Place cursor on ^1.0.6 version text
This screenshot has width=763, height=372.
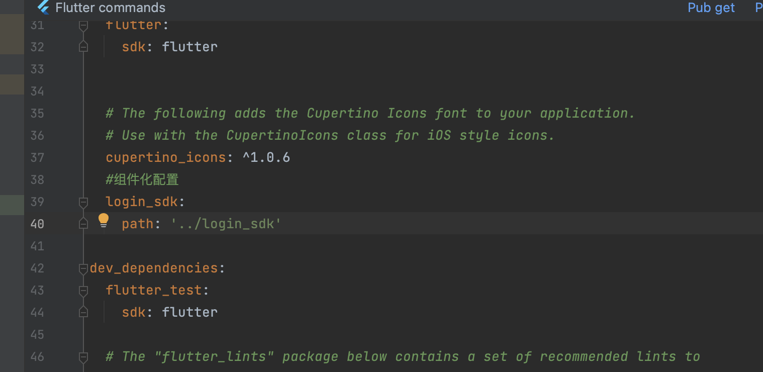(x=266, y=157)
